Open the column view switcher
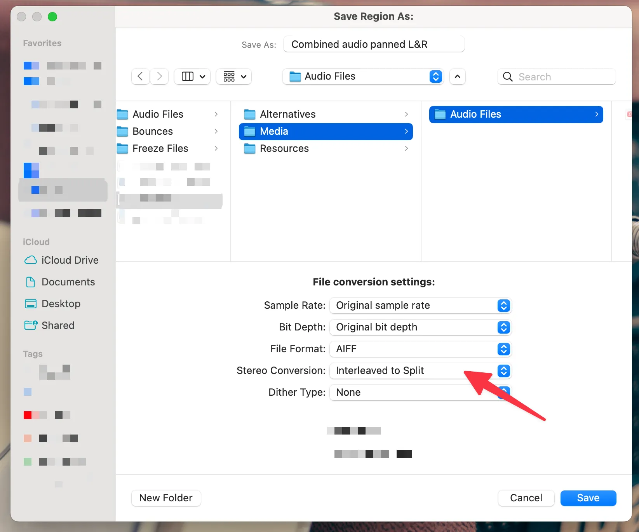 tap(193, 76)
